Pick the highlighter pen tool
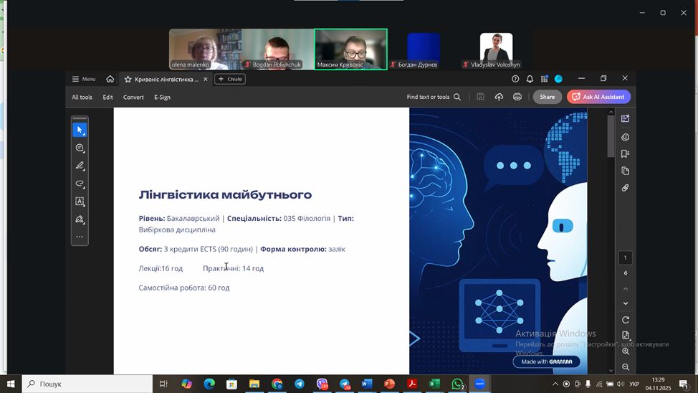The width and height of the screenshot is (698, 393). point(80,166)
